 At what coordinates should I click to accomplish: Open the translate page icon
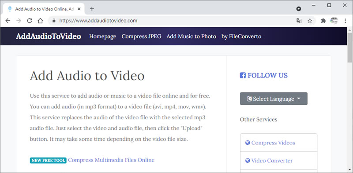[x=299, y=21]
